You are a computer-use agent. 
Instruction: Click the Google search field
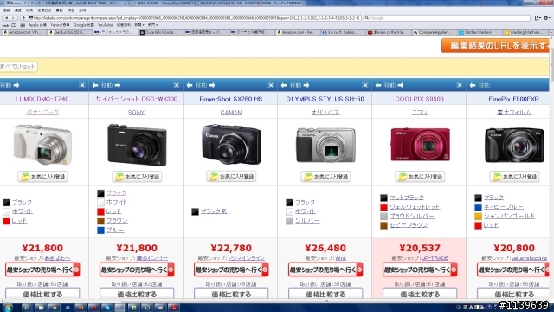(447, 18)
